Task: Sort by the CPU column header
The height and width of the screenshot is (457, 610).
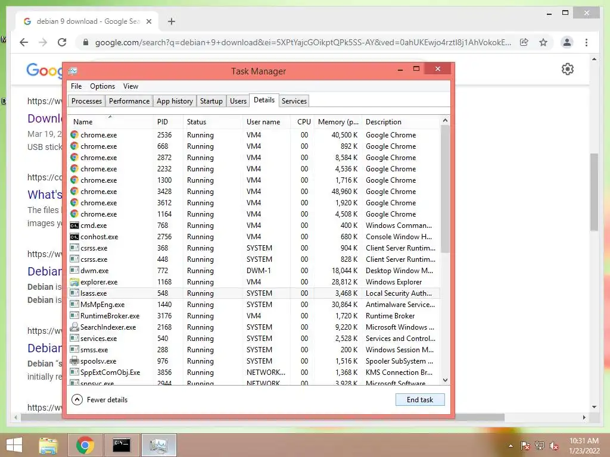Action: coord(303,121)
